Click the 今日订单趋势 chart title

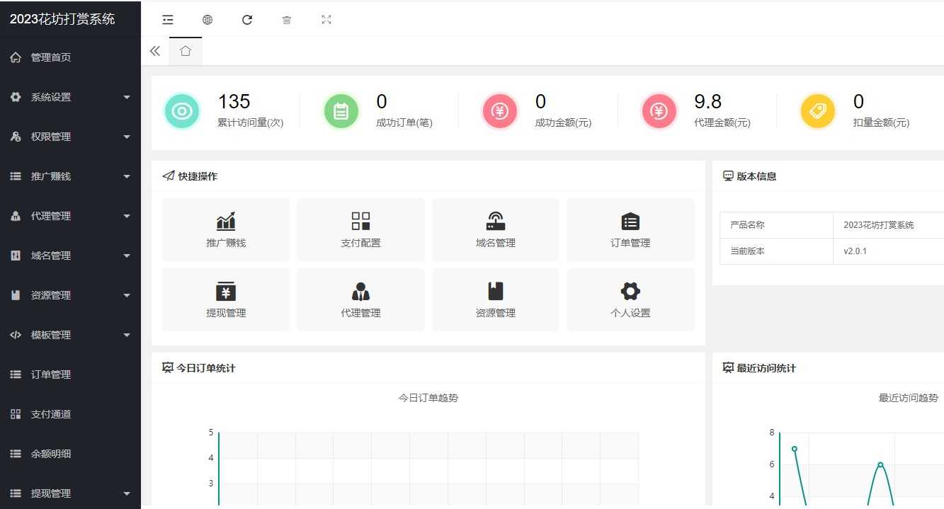[x=428, y=398]
